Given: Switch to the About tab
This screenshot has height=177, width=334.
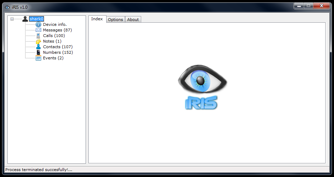Looking at the screenshot, I should (133, 20).
